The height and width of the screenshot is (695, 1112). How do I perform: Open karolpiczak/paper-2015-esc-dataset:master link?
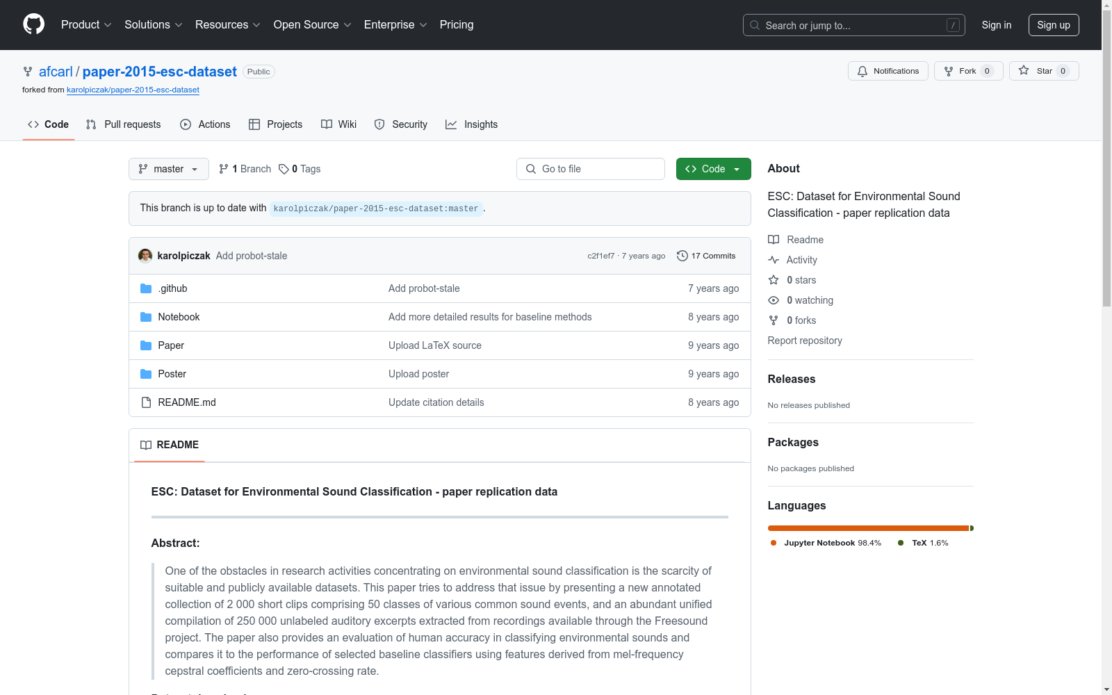(376, 208)
